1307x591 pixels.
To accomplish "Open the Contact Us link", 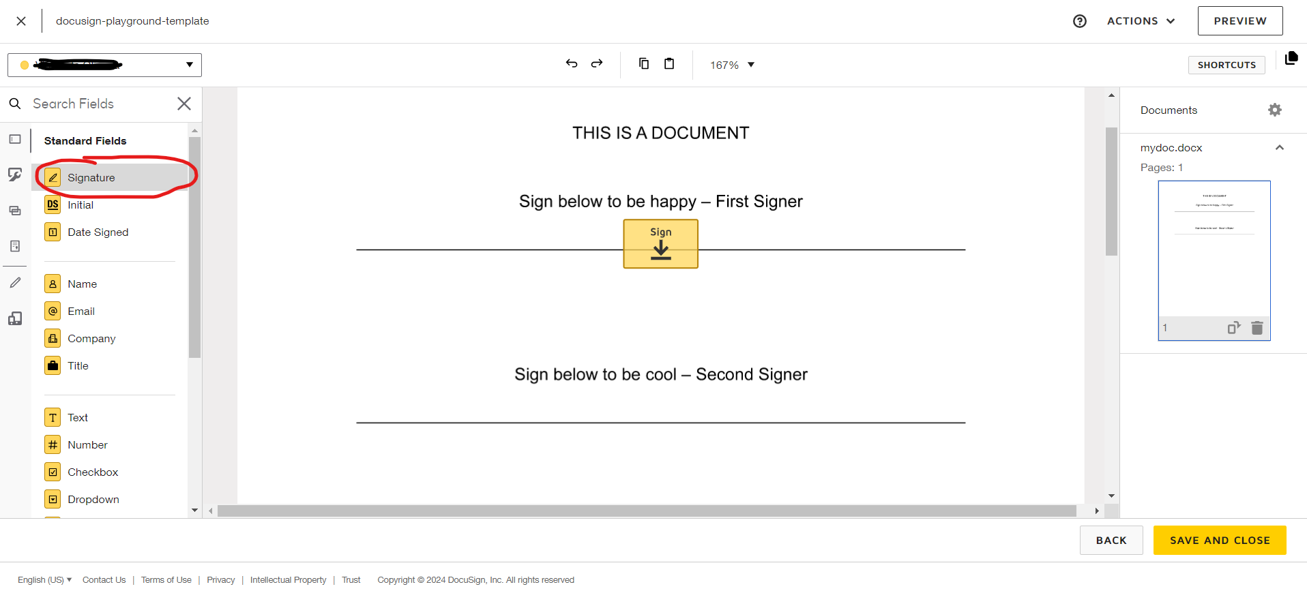I will (x=104, y=580).
